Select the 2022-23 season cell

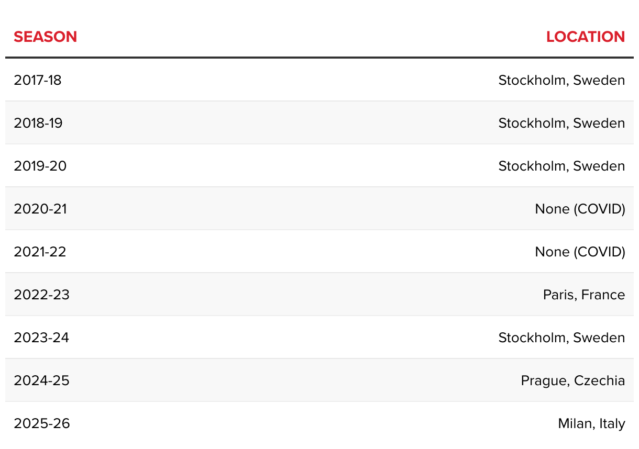41,295
